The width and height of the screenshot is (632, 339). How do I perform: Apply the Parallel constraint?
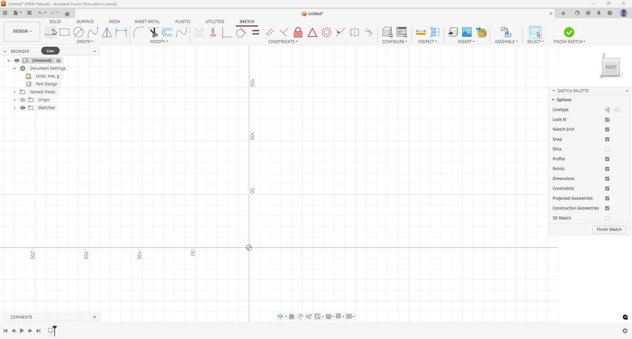pos(270,32)
